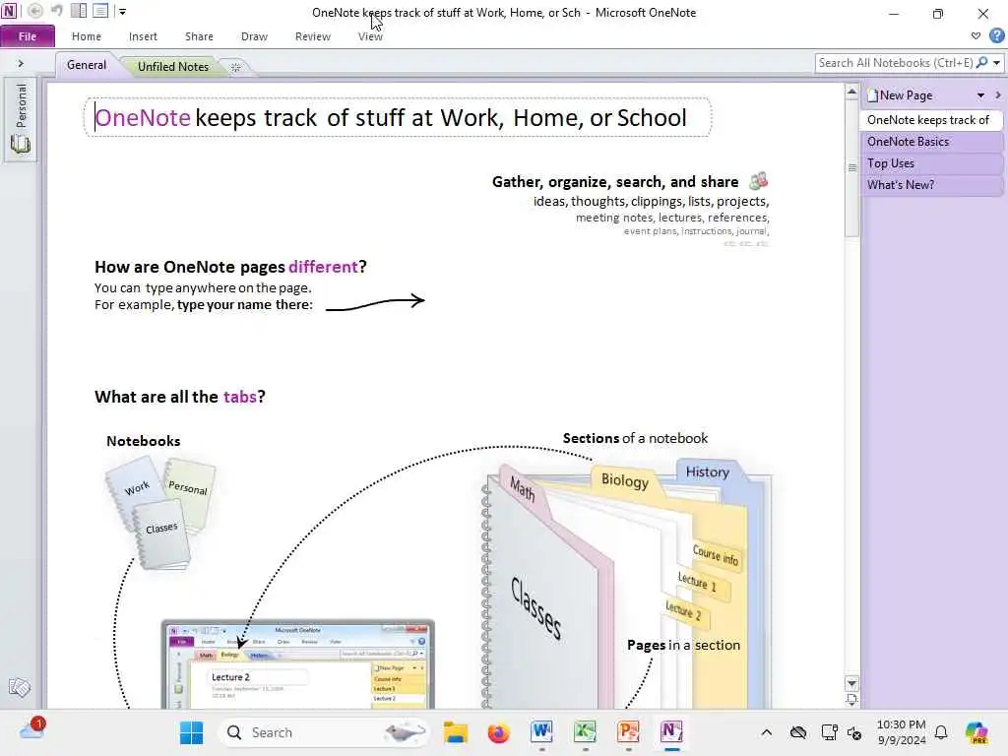This screenshot has width=1008, height=756.
Task: Click the Back navigation arrow in quick access
Action: 35,11
